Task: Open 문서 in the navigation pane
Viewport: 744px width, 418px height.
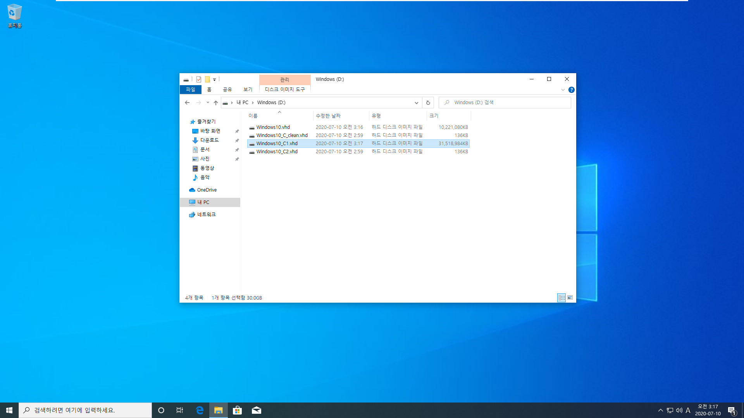Action: 205,149
